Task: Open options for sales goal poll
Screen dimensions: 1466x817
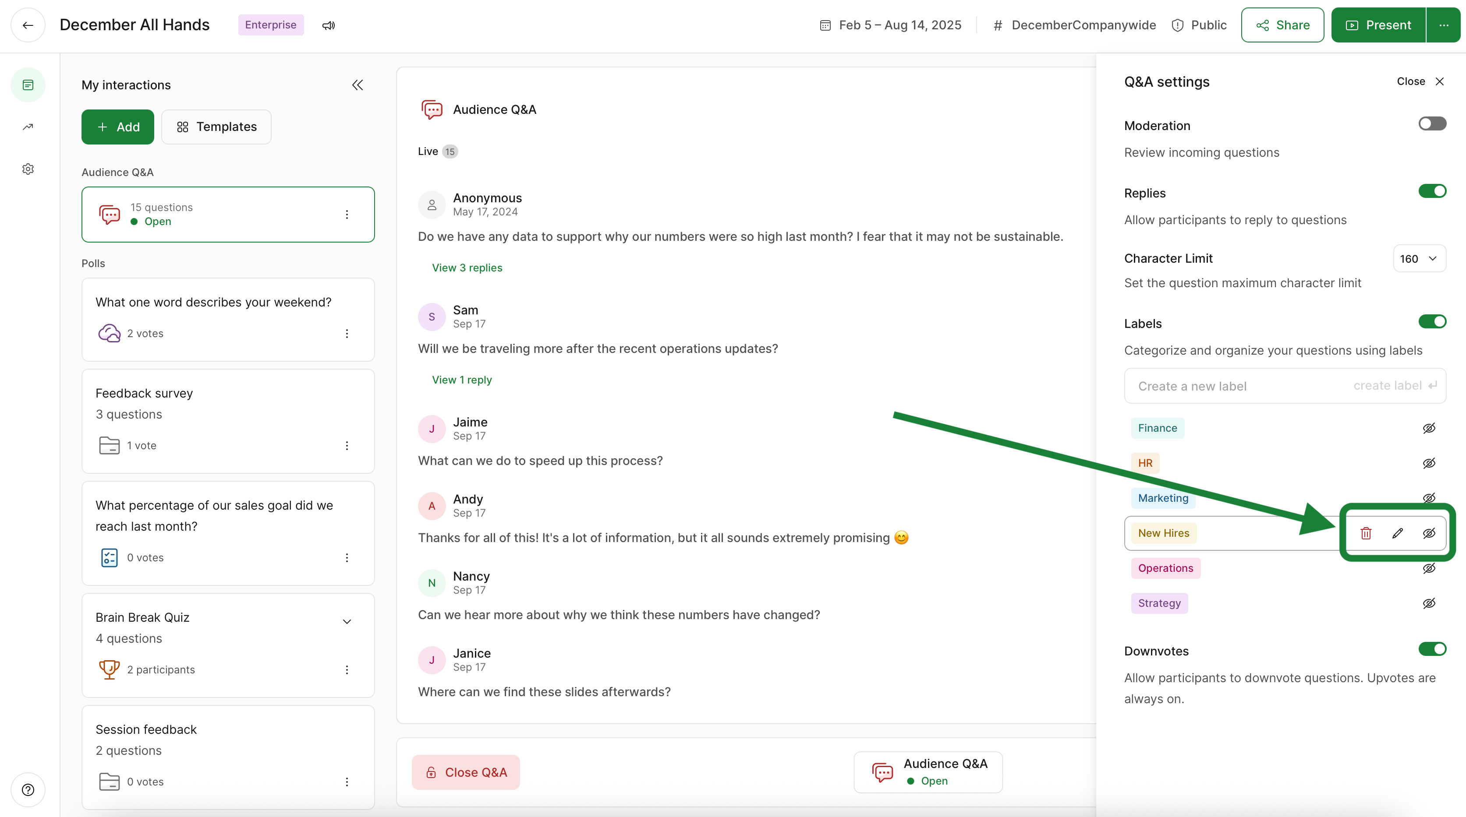Action: 347,558
